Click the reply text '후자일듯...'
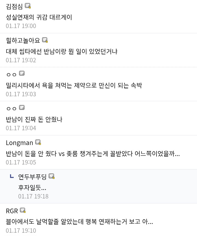The height and width of the screenshot is (236, 197). (x=32, y=188)
